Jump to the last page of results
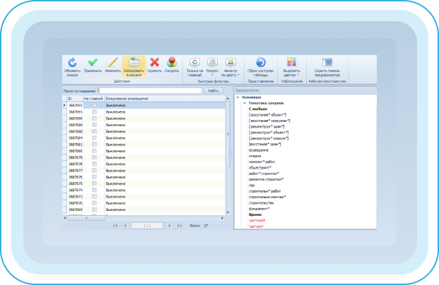 click(x=179, y=226)
